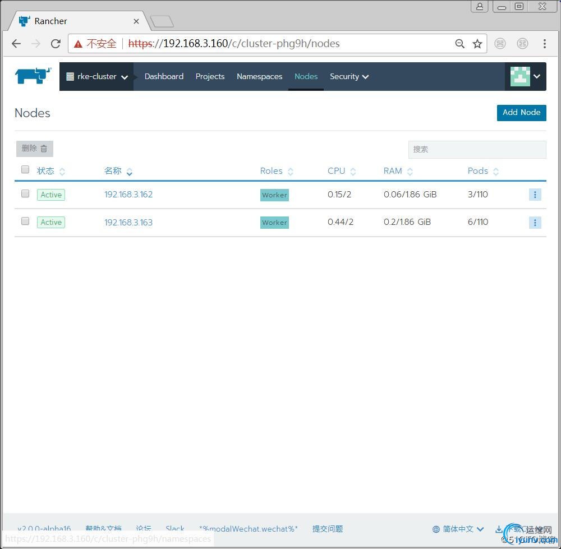The image size is (561, 549).
Task: Open the zoom magnifier in address bar
Action: 460,44
